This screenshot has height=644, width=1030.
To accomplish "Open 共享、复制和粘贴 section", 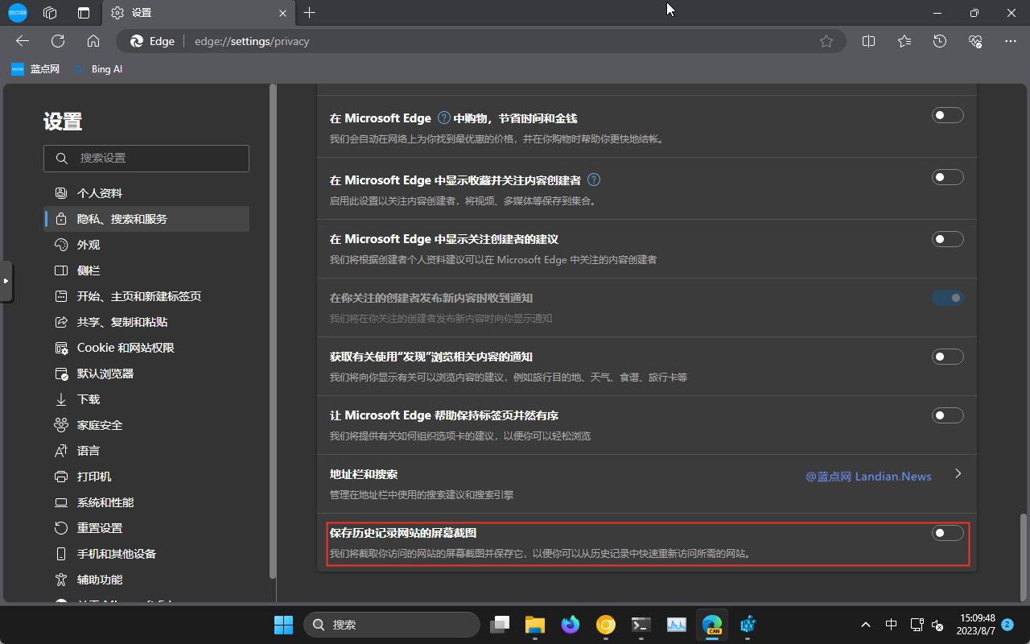I will pos(146,322).
